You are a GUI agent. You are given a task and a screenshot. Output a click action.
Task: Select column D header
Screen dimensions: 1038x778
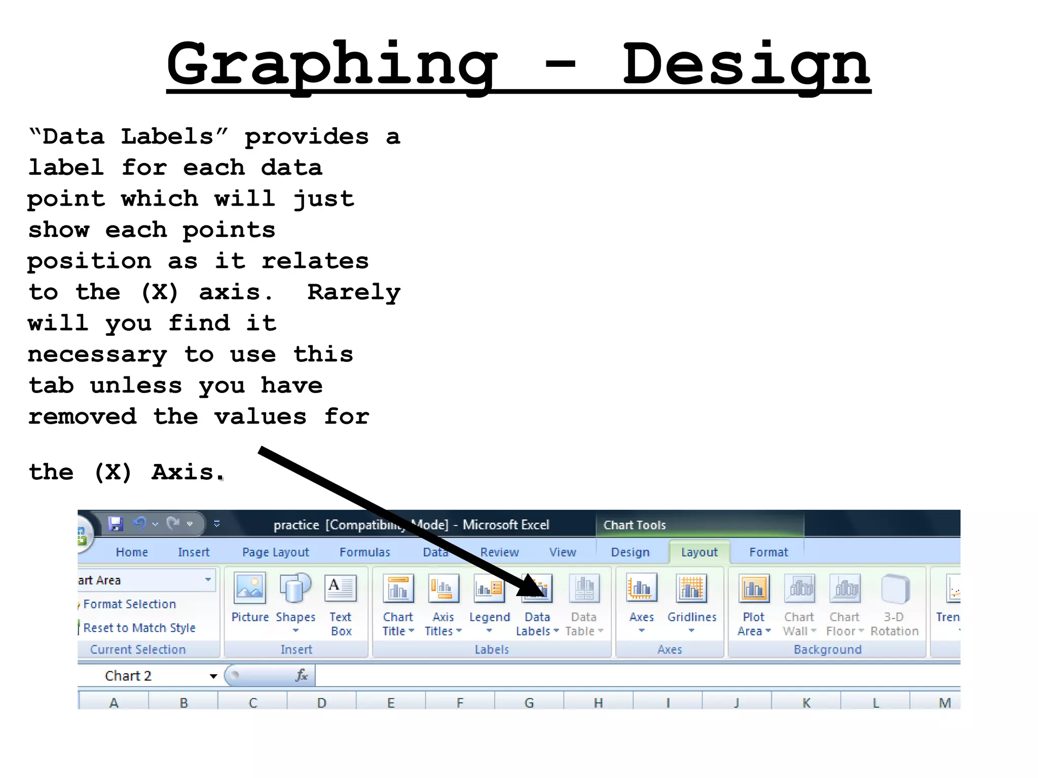coord(322,703)
